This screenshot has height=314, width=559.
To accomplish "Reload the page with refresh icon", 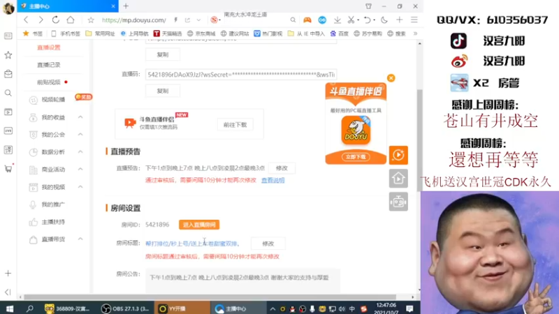I will [x=56, y=20].
